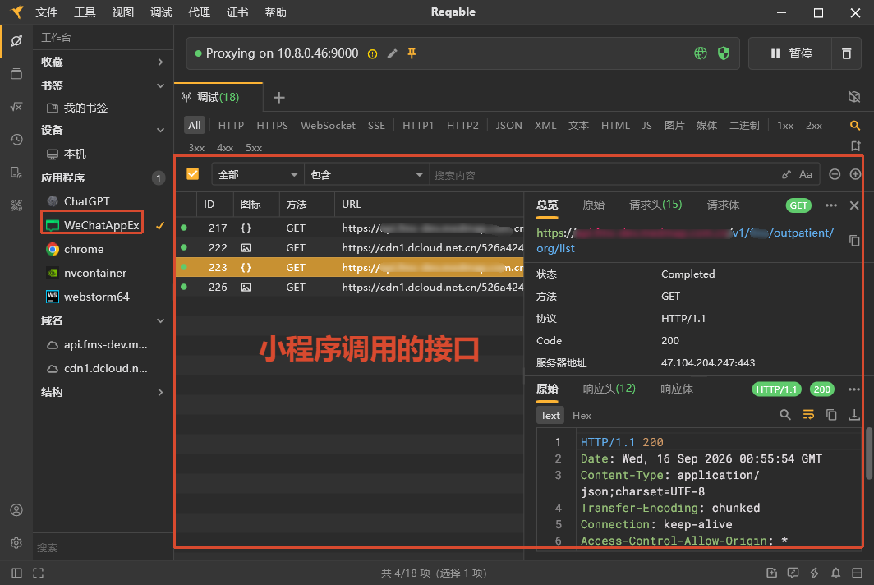874x585 pixels.
Task: Select request row with ID 217
Action: (x=350, y=228)
